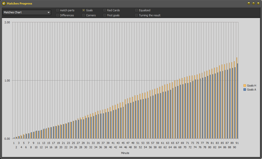Screen dimensions: 262x159
Task: Select the minute 91 label on axis
Action: [237, 143]
